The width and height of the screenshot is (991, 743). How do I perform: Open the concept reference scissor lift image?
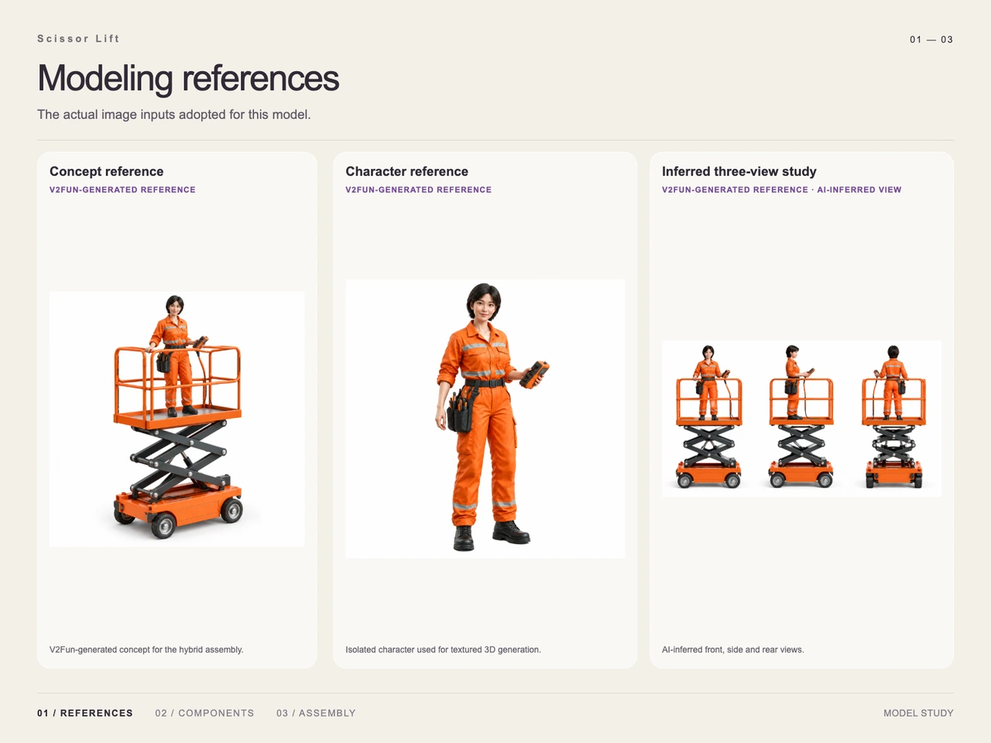click(x=177, y=419)
